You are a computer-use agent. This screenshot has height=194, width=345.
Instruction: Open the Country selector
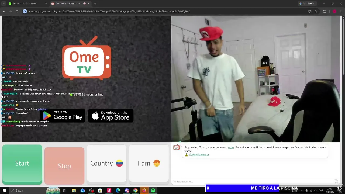coord(106,163)
